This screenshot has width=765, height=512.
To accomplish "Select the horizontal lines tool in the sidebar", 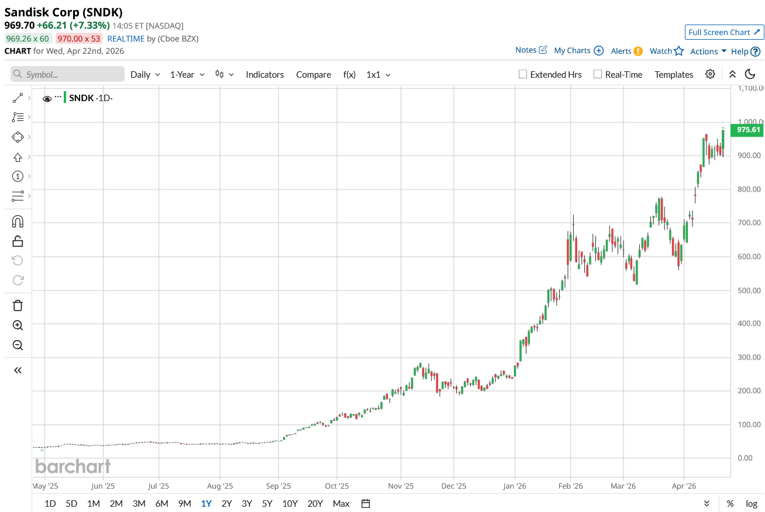I will click(x=18, y=196).
